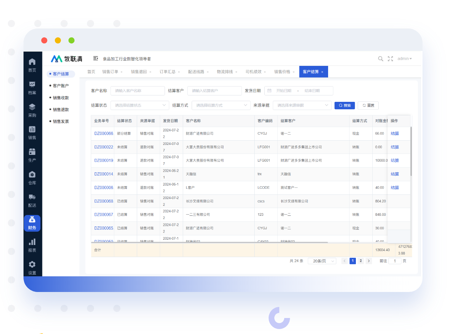Select the 仓库 warehouse sidebar icon
456x334 pixels.
[x=32, y=174]
